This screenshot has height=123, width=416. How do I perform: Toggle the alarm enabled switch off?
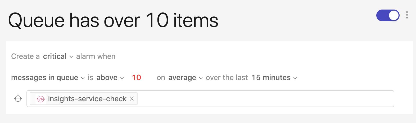click(x=388, y=16)
